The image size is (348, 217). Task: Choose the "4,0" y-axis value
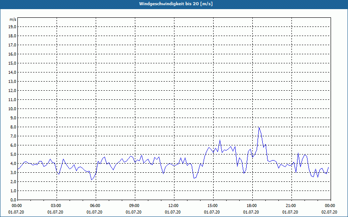13,163
